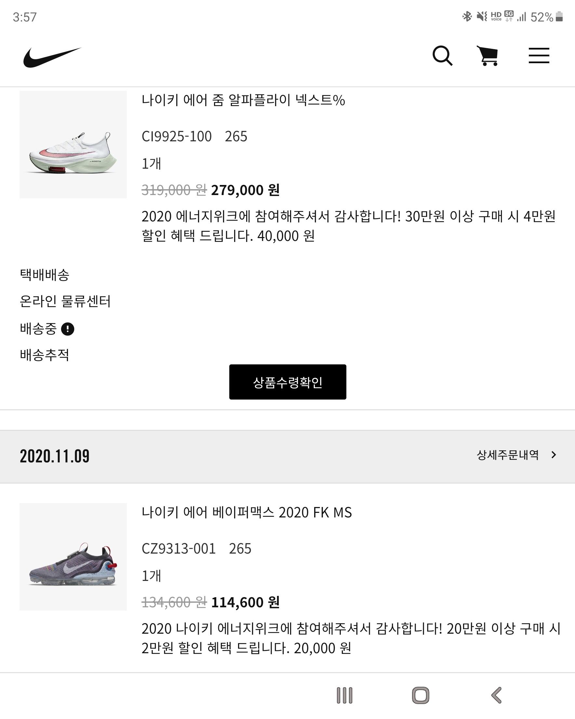Tap the Vapormax 2020 FK thumbnail
This screenshot has width=575, height=719.
tap(73, 557)
